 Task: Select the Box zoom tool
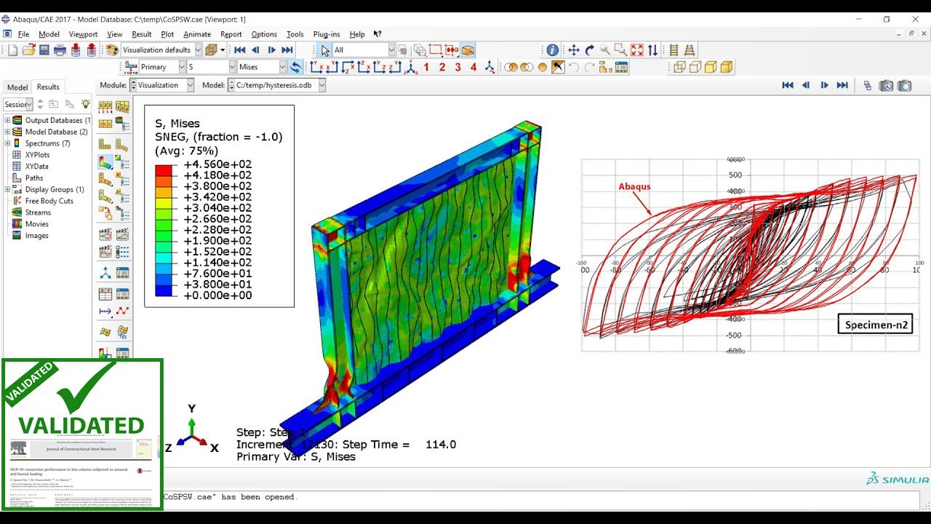point(621,50)
